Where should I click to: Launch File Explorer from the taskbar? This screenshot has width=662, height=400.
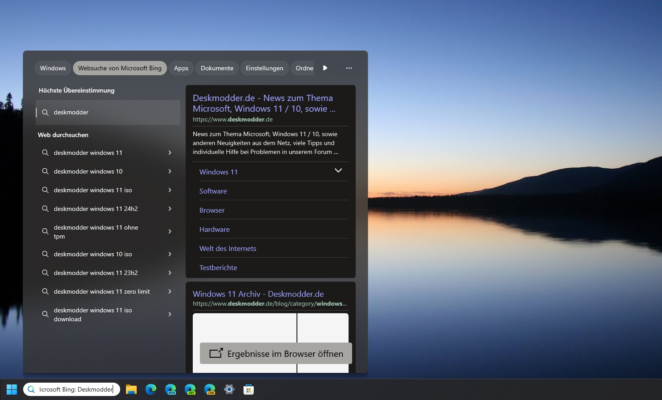(131, 389)
